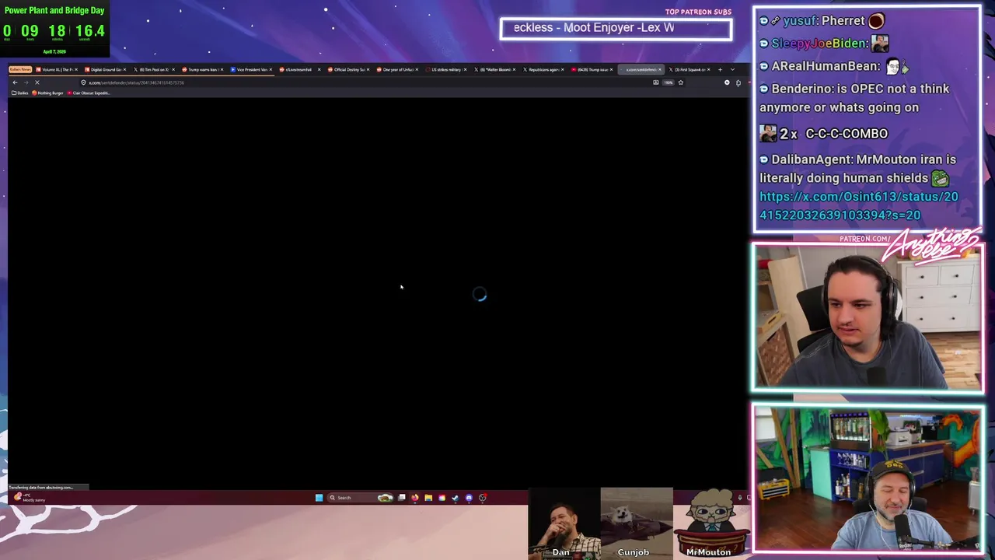Switch to the US strikes military tab
995x560 pixels.
point(445,69)
